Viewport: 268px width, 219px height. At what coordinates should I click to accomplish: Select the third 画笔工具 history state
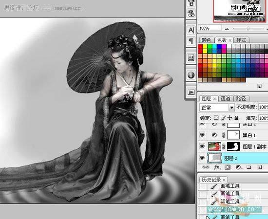(x=230, y=202)
